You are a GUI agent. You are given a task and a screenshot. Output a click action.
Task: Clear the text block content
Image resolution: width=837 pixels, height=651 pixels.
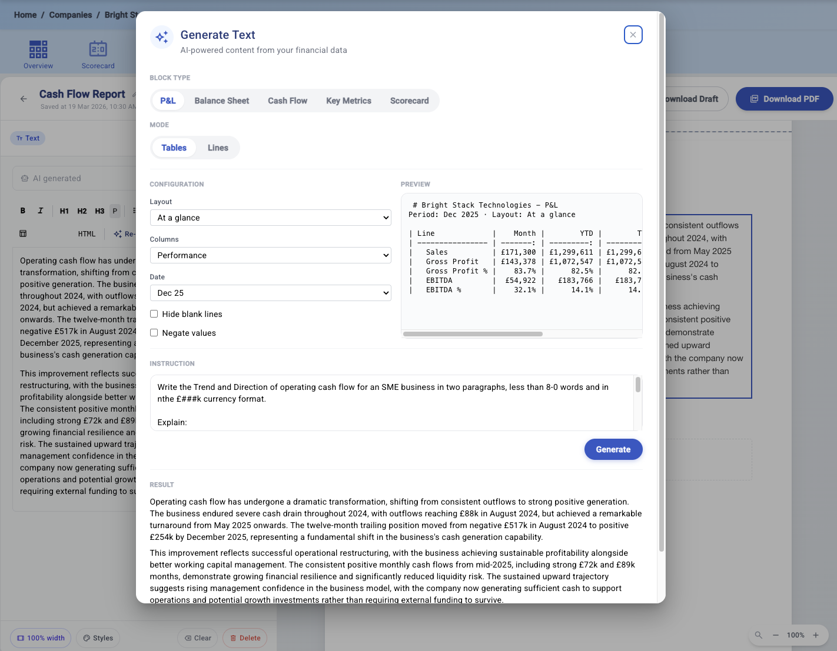click(198, 638)
